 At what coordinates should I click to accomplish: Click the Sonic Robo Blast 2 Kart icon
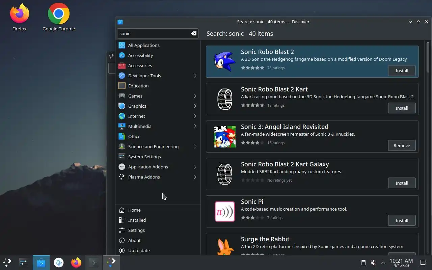(x=225, y=99)
